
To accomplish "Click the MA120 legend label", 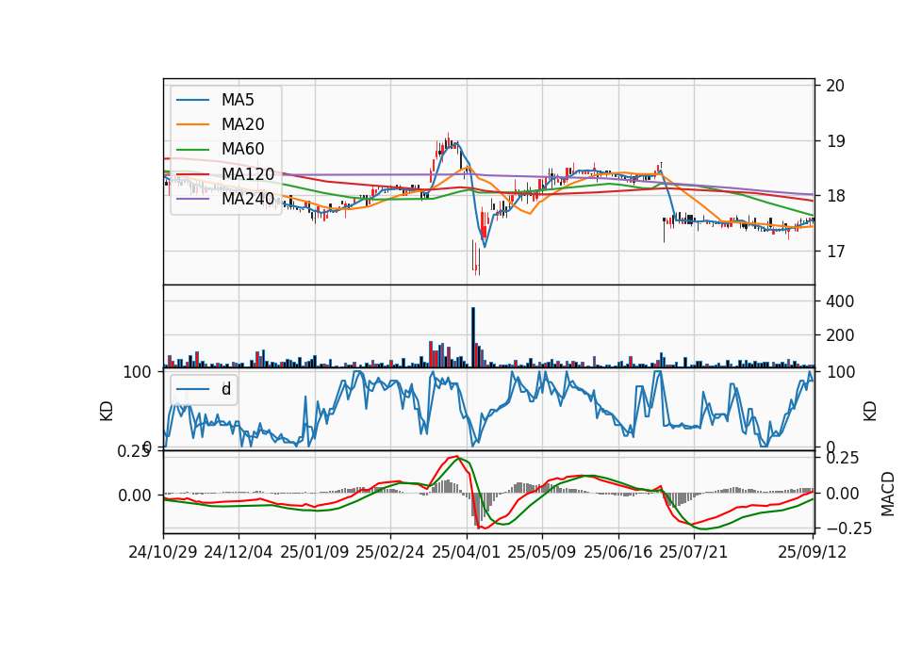I will 248,173.
